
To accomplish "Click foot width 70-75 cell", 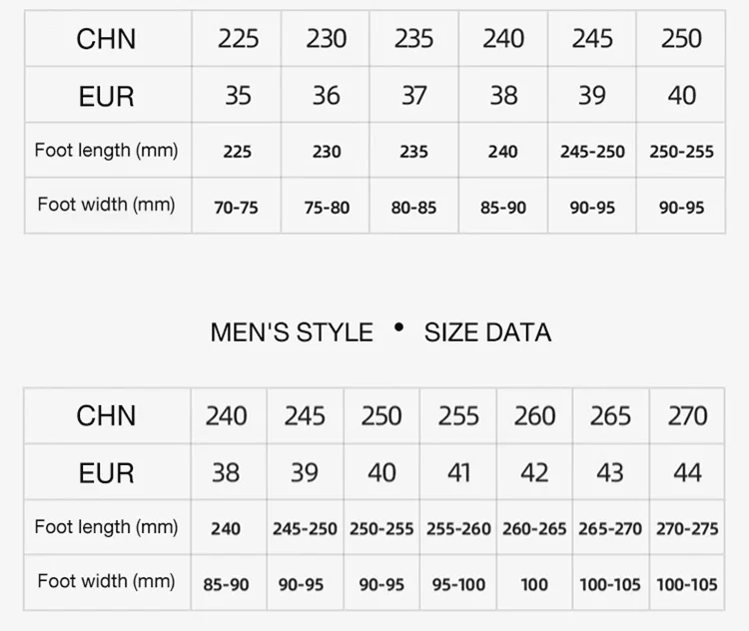I will coord(236,208).
